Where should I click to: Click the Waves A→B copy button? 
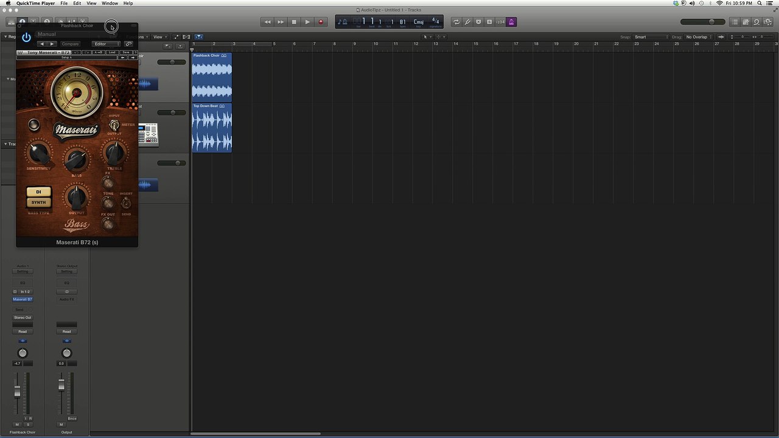tap(99, 52)
